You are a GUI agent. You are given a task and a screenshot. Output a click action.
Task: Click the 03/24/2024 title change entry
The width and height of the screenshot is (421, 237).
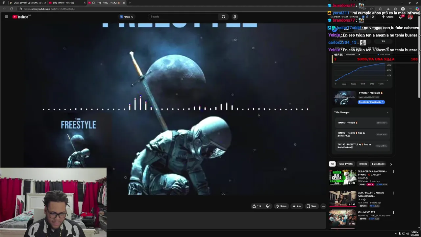tap(362, 134)
